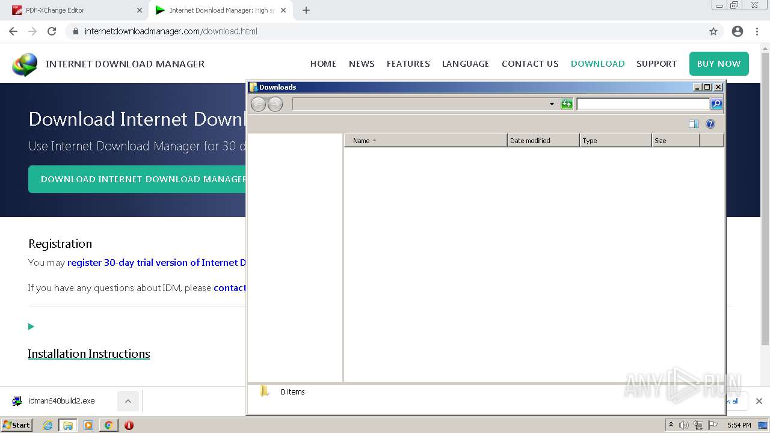This screenshot has width=770, height=433.
Task: Expand the green triangle disclosure arrow
Action: [31, 327]
